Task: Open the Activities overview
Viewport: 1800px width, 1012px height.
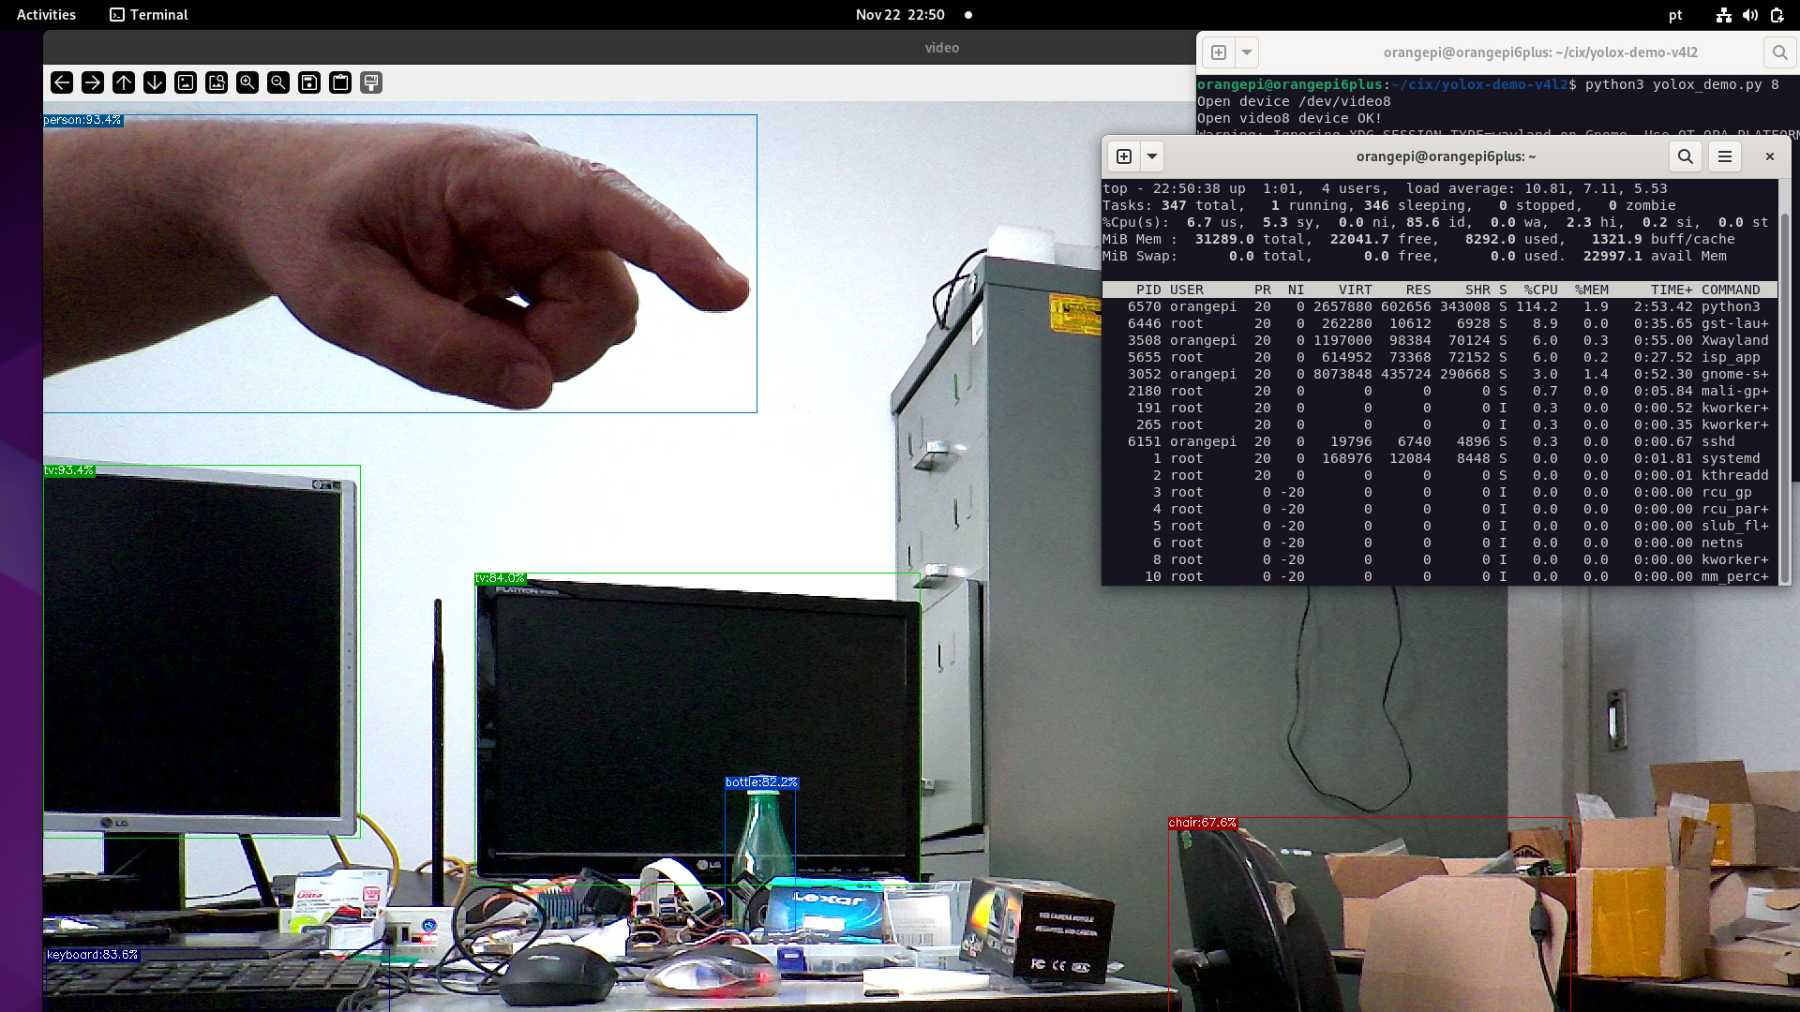Action: 46,15
